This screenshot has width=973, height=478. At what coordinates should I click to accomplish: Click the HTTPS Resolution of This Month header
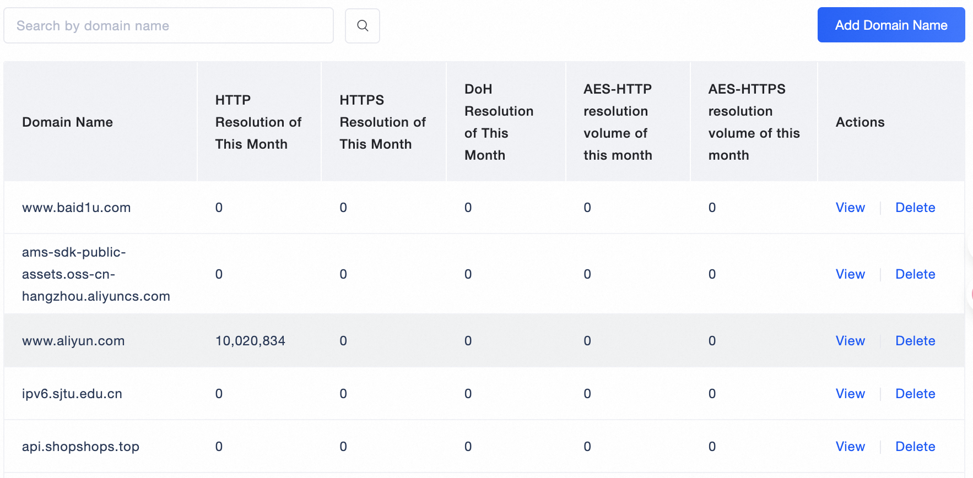pos(382,122)
